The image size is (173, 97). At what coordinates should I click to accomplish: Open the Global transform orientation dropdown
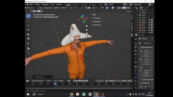75,8
